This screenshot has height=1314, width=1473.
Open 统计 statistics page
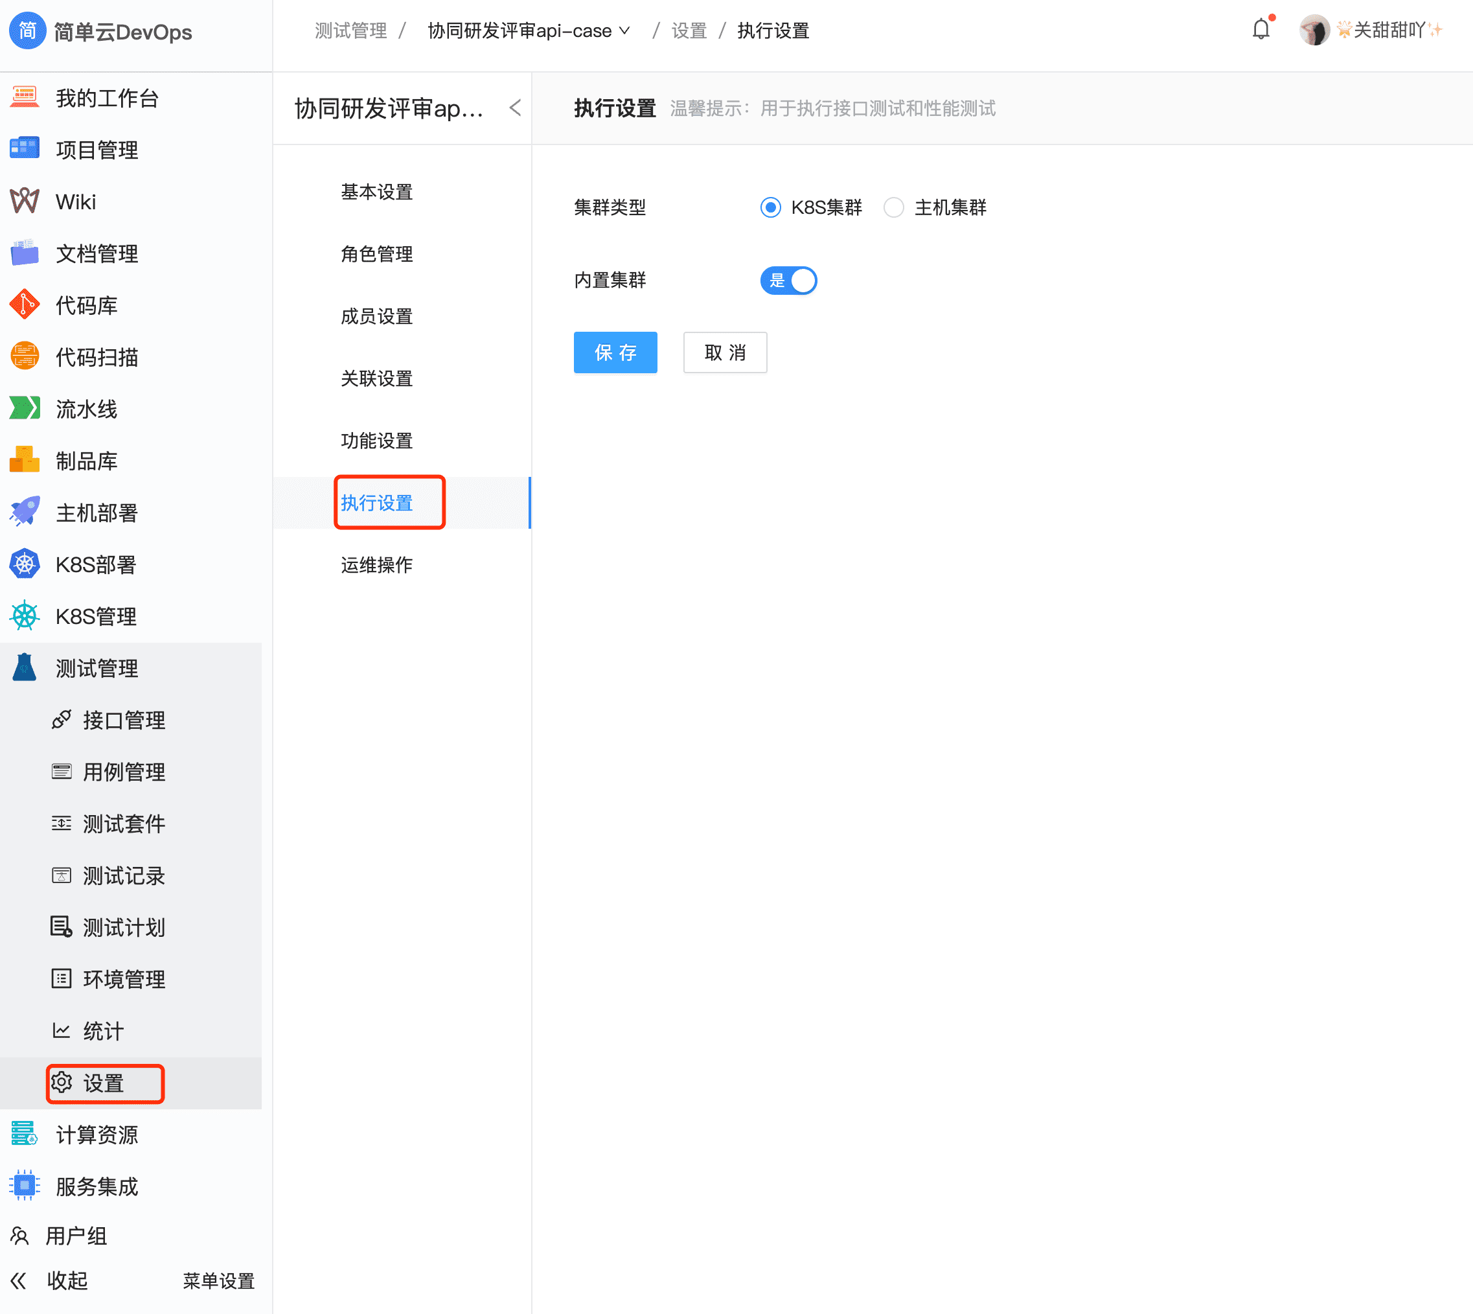click(x=103, y=1031)
